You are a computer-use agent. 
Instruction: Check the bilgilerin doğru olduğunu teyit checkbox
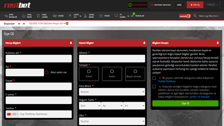click(154, 87)
